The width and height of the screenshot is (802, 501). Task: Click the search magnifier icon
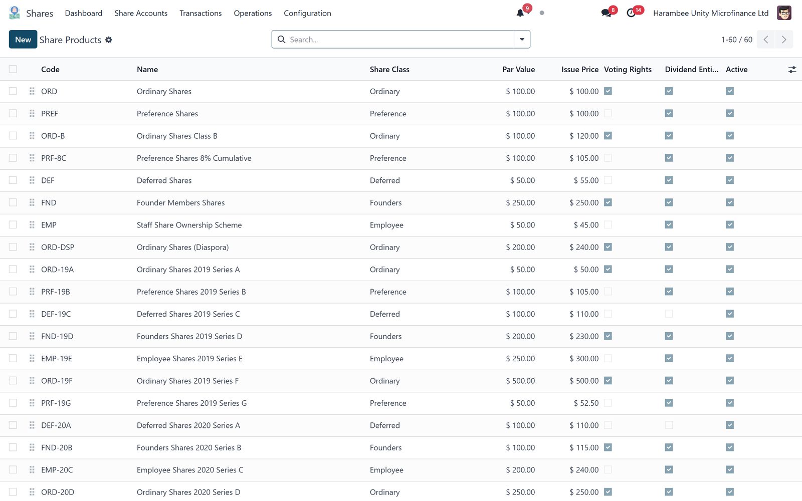[282, 40]
